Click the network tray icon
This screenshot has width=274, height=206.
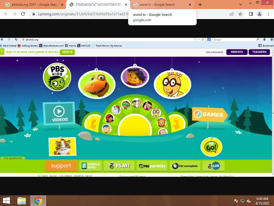point(242,201)
